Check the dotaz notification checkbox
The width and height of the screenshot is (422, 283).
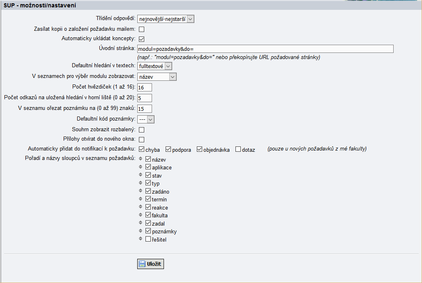pyautogui.click(x=238, y=149)
